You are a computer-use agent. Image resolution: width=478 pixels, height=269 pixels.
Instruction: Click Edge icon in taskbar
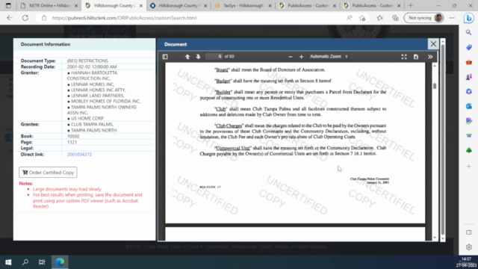(x=60, y=262)
